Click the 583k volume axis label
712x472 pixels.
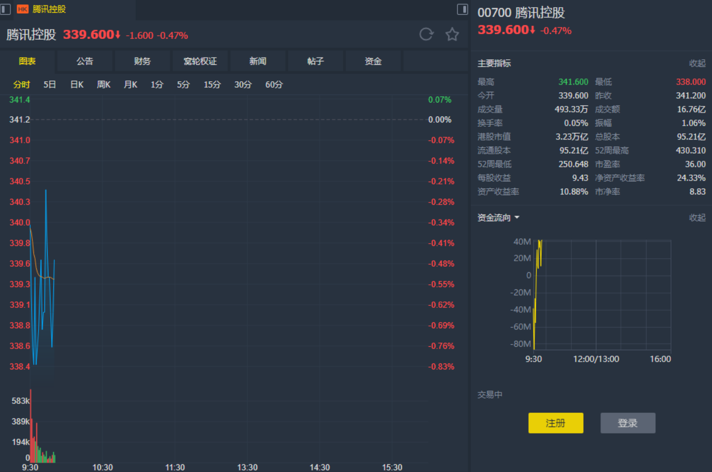(21, 401)
